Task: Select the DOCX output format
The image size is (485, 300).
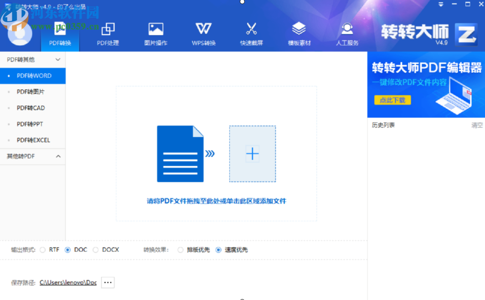Action: pos(96,249)
